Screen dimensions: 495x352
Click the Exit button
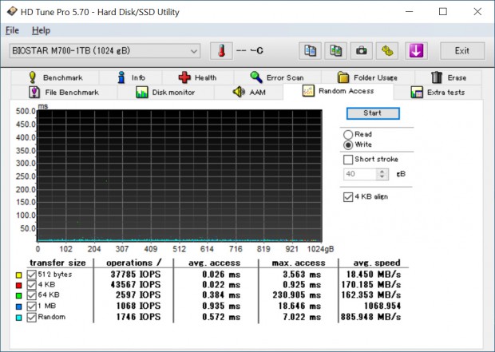click(461, 51)
